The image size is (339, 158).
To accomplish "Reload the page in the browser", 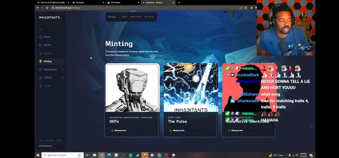I will click(47, 8).
